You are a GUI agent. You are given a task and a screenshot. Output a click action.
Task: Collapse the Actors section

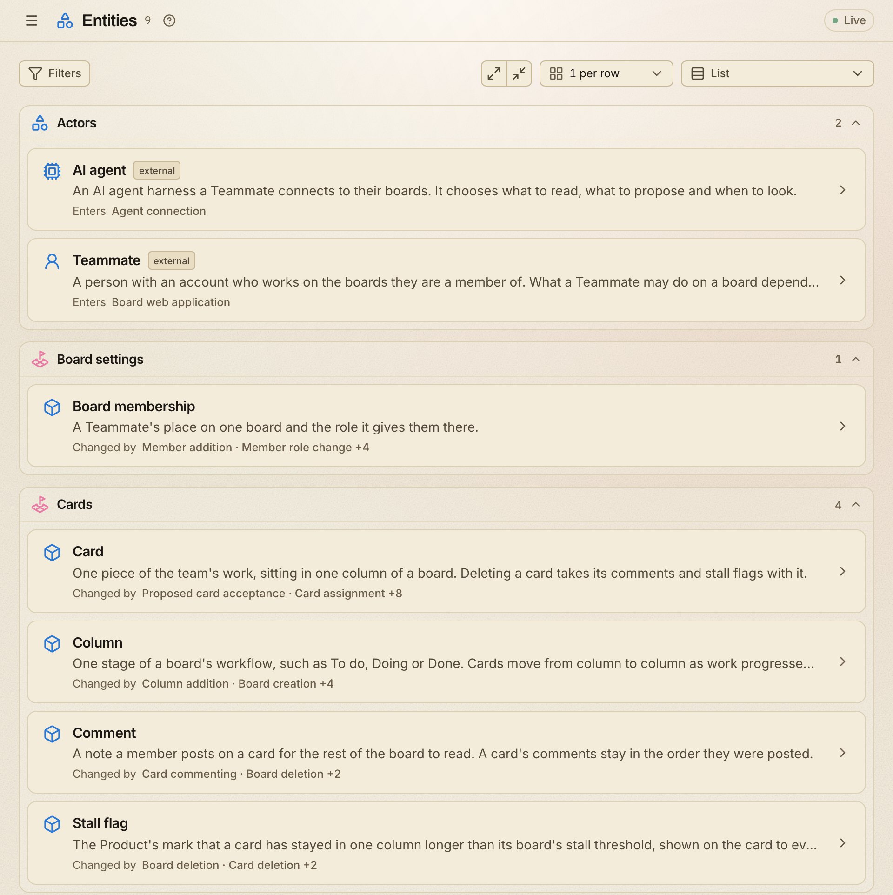pos(856,123)
